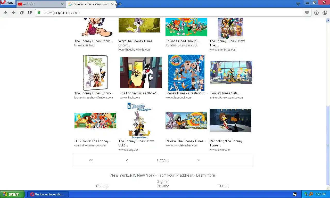Click the orange magnifier tray icon

pos(311,194)
